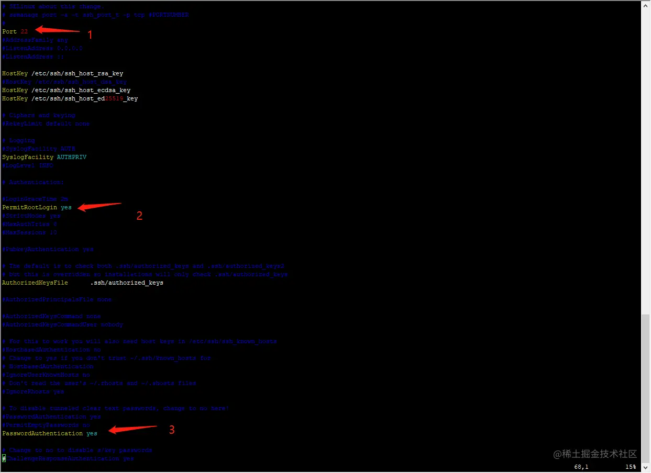This screenshot has width=651, height=473.
Task: Click the commented HostKey ssh_host_dsa_key line
Action: (64, 82)
